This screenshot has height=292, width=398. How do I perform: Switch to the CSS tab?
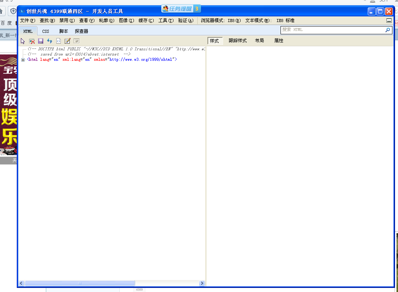(46, 31)
